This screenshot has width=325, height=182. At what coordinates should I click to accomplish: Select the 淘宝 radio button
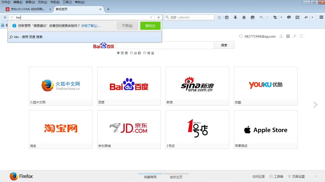[x=145, y=53]
